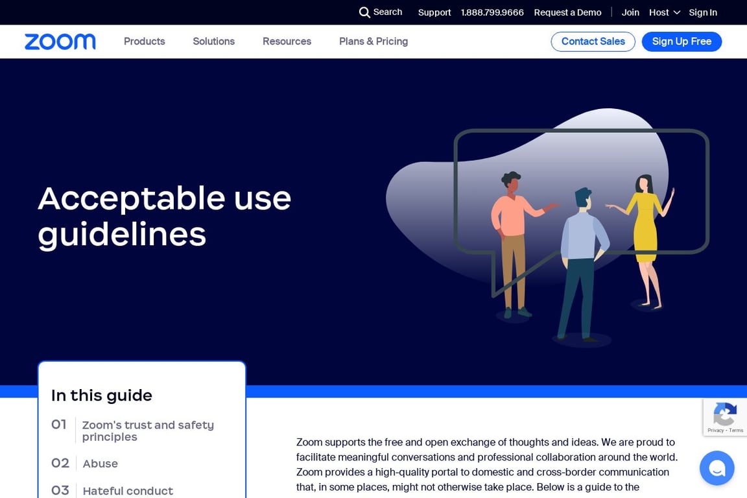747x498 pixels.
Task: Click the Sign Up Free button
Action: [682, 41]
